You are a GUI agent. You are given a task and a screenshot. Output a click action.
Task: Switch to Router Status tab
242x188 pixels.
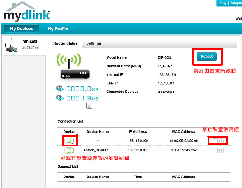pos(65,43)
